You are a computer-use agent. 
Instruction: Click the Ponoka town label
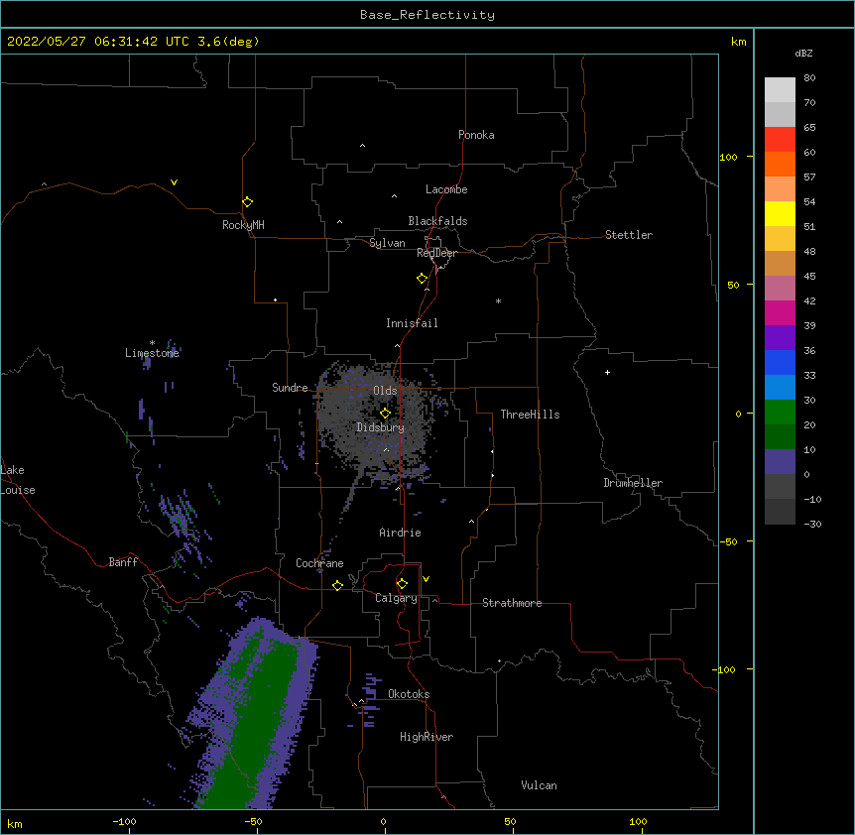(476, 135)
